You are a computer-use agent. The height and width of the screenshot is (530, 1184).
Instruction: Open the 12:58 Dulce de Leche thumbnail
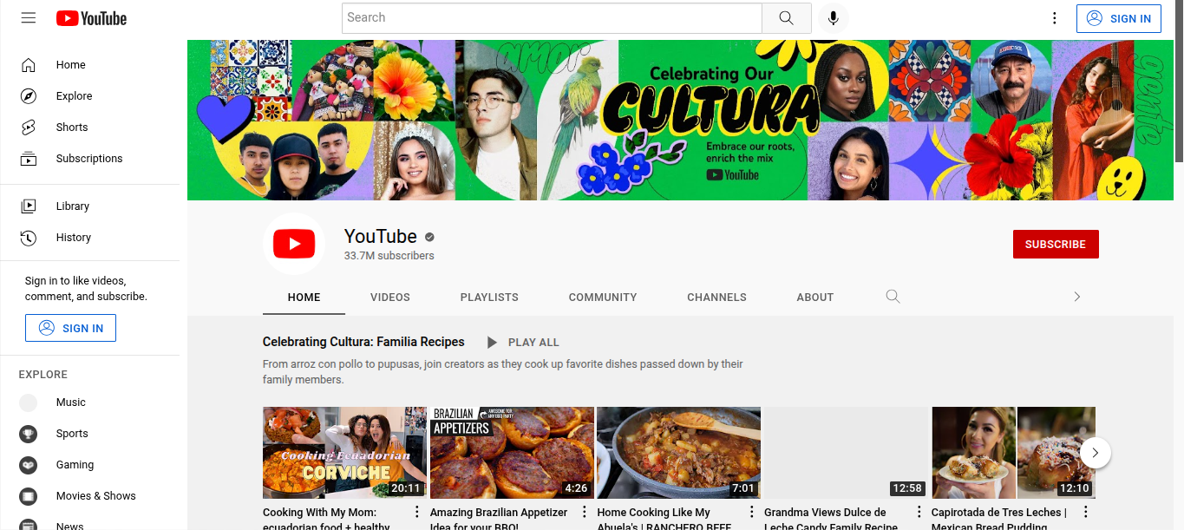pos(846,453)
